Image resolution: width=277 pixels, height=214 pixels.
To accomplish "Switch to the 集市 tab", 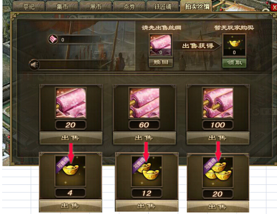I will pos(62,7).
